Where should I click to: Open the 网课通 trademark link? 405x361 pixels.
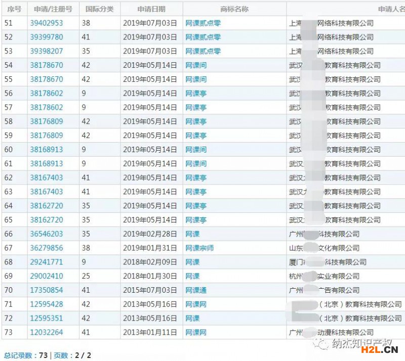pos(196,290)
